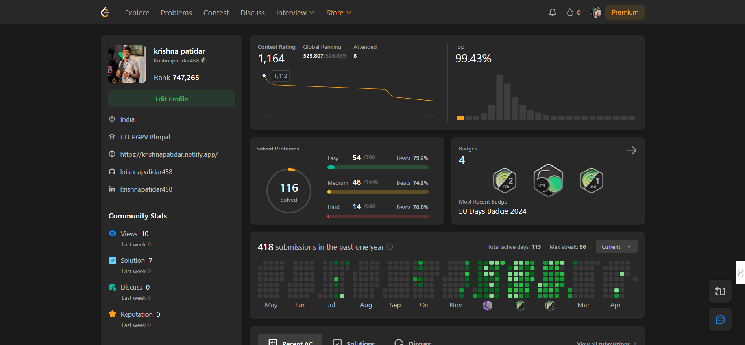Click View all submissions link

point(606,343)
